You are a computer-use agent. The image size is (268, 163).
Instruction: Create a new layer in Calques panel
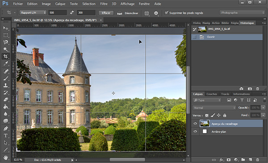(x=251, y=160)
